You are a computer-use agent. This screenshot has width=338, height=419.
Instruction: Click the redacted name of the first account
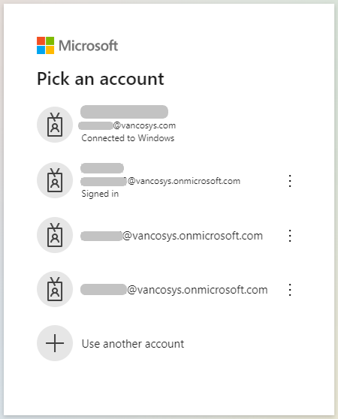click(x=124, y=112)
